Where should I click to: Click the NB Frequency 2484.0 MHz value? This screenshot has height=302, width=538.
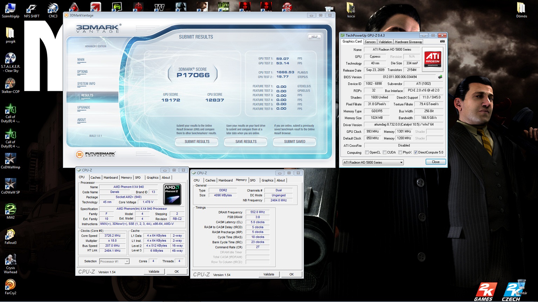tap(279, 200)
